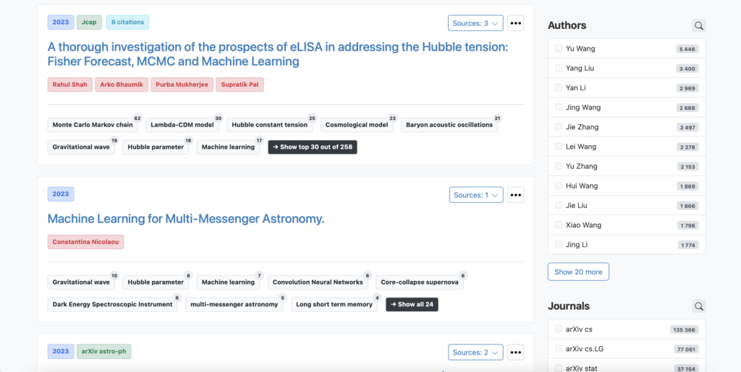Select the arXiv cs.LG journal checkbox
Screen dimensions: 741x372
point(559,349)
